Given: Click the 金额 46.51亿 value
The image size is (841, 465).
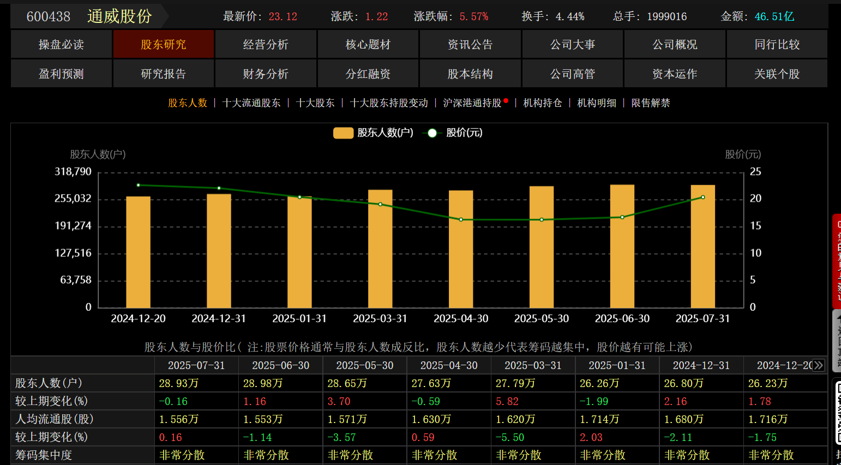Looking at the screenshot, I should click(x=774, y=17).
